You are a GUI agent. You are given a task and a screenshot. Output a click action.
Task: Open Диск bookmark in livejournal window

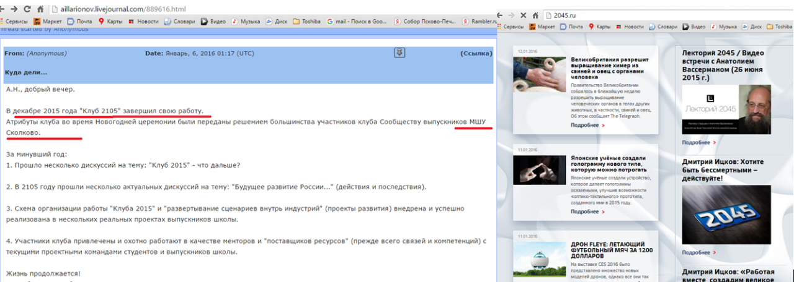click(276, 20)
